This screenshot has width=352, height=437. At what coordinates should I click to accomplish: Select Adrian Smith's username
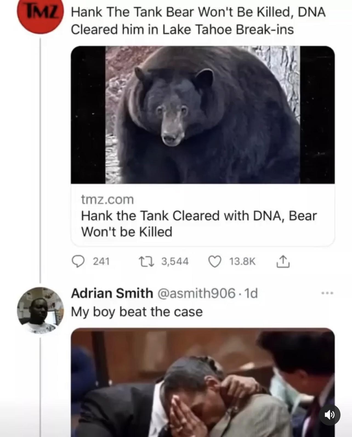[x=112, y=293]
